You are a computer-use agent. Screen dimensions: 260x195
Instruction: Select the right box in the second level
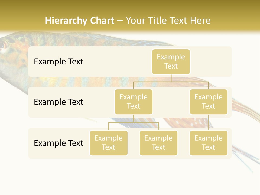coord(209,102)
